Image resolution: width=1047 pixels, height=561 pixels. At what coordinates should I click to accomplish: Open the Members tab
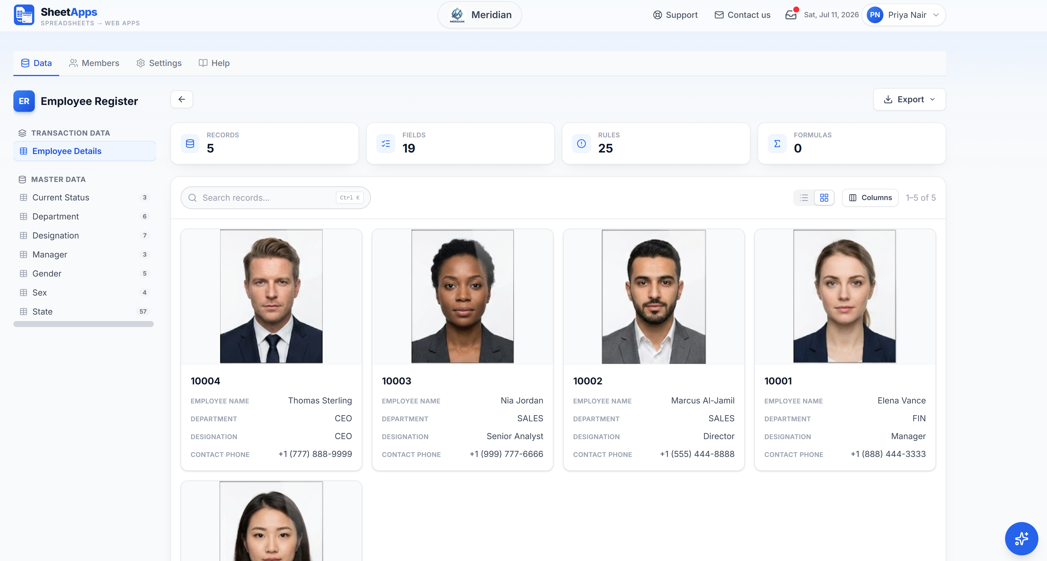click(x=94, y=63)
